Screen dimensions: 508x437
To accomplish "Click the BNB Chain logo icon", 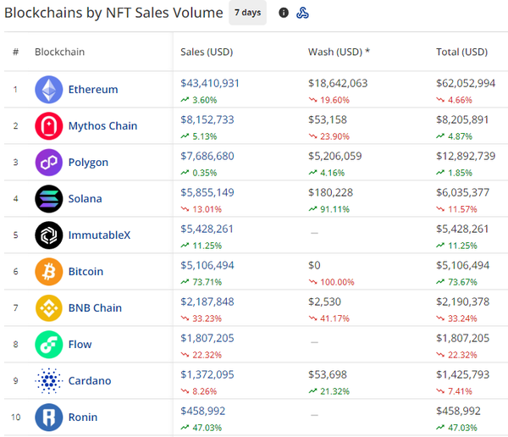I will tap(48, 308).
